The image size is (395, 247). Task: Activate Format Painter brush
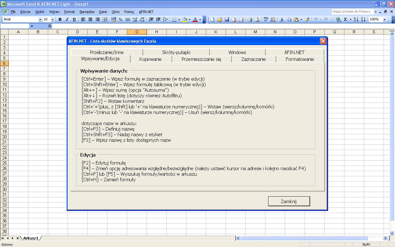click(x=307, y=19)
